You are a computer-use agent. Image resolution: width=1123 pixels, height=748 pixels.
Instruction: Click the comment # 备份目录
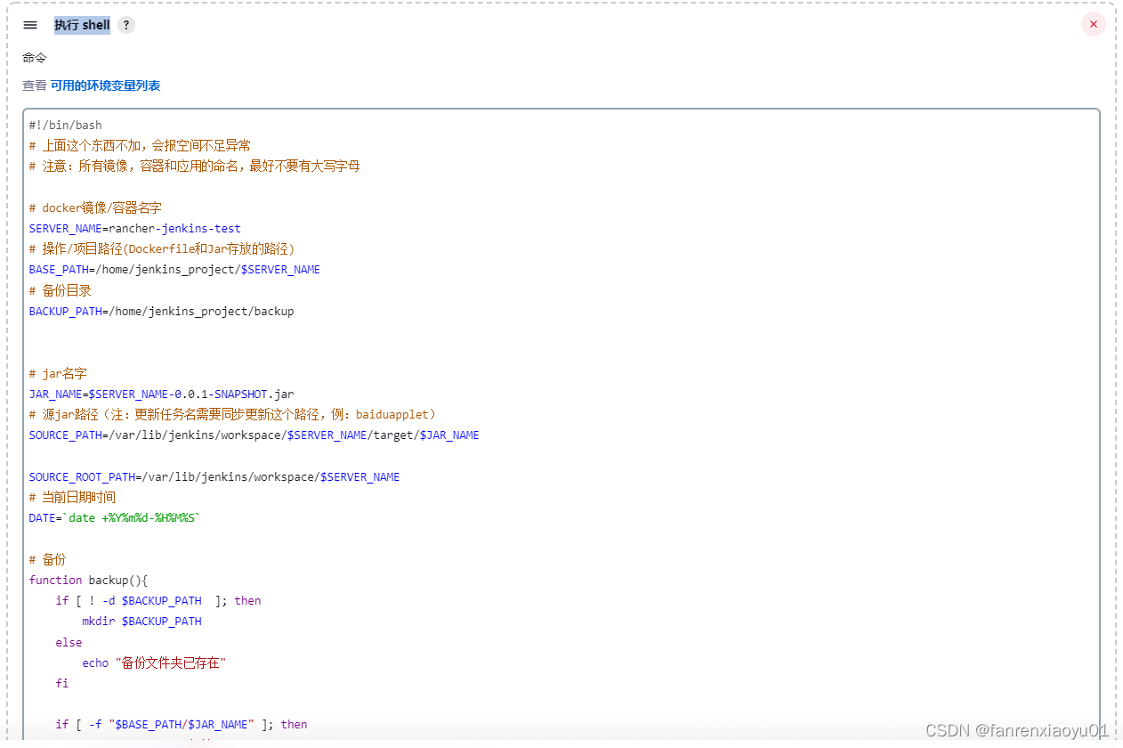pyautogui.click(x=60, y=291)
